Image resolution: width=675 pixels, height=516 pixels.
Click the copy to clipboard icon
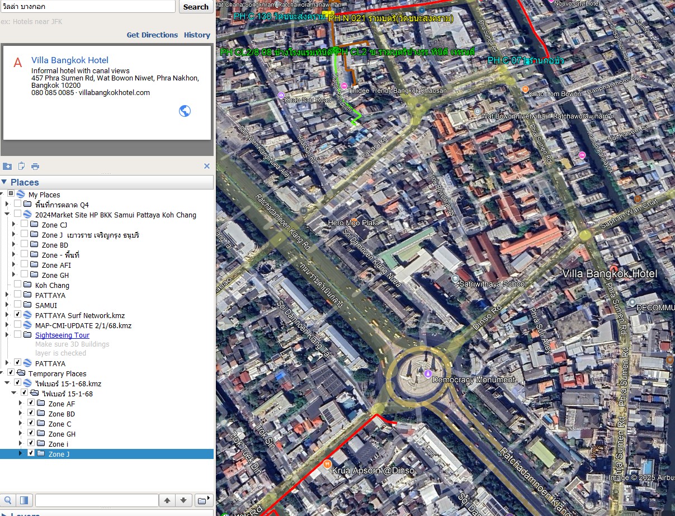[21, 166]
